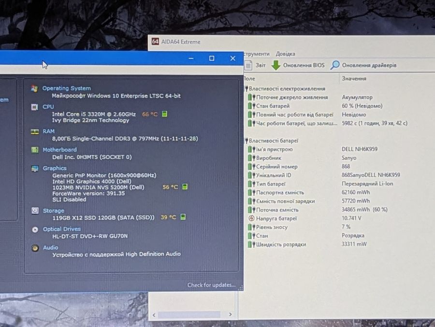Screen dimensions: 435x327
Task: Click the SSD temperature indicator beside 39 °C
Action: [183, 216]
